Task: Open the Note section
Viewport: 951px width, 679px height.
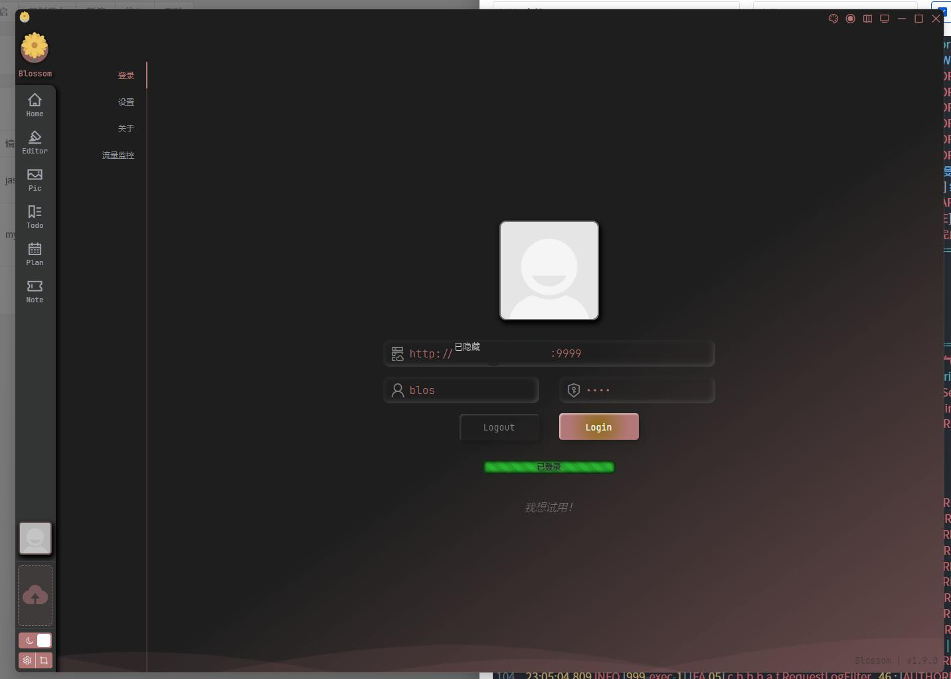Action: point(35,291)
